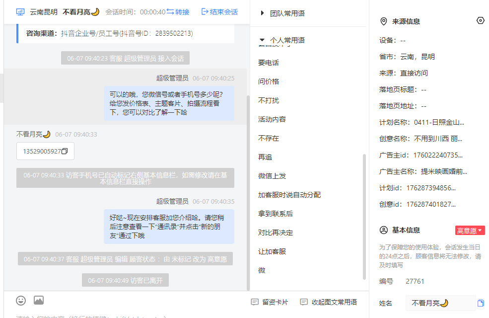Click the 省市 value 云南，昆明
Image resolution: width=489 pixels, height=318 pixels.
418,57
